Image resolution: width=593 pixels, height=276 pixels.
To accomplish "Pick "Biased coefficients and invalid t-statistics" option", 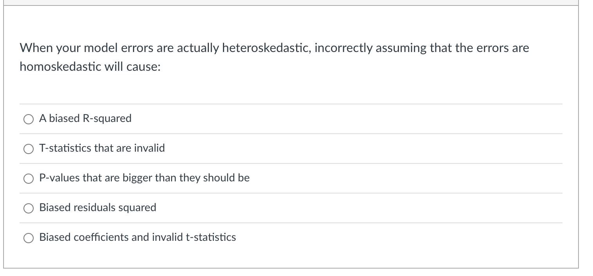I will [28, 237].
